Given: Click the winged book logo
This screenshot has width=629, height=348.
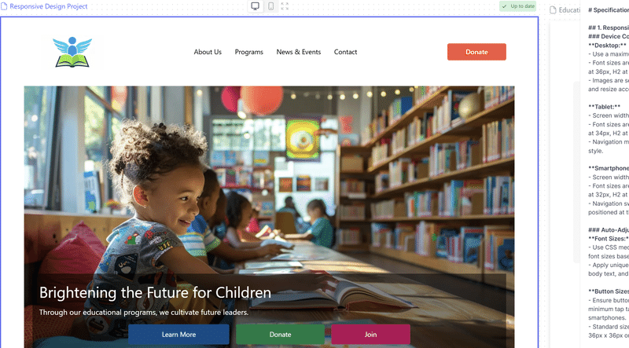Looking at the screenshot, I should pos(72,52).
